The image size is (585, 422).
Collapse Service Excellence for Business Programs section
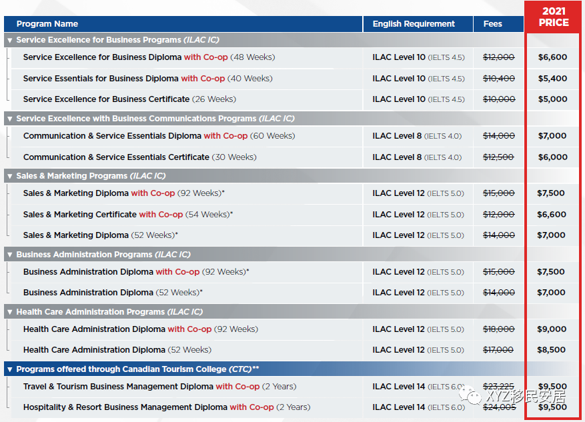click(x=10, y=40)
